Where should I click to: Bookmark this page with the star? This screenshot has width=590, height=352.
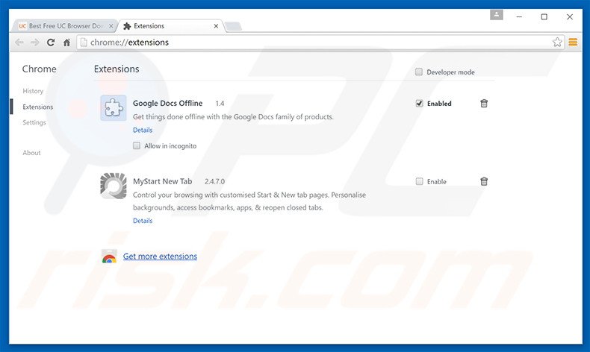(x=557, y=42)
